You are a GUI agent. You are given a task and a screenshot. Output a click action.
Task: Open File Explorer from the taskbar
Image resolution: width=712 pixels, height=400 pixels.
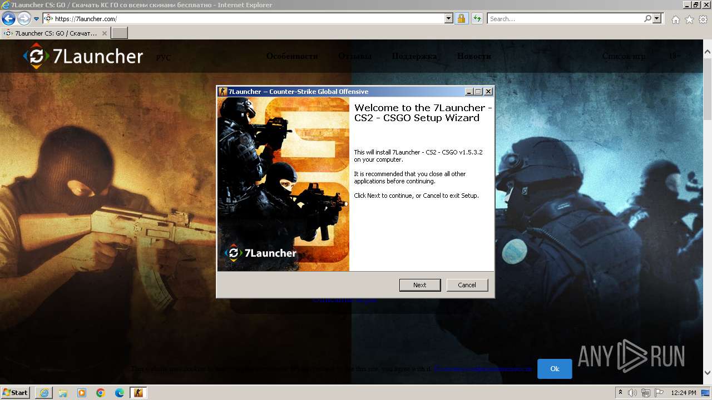tap(63, 393)
